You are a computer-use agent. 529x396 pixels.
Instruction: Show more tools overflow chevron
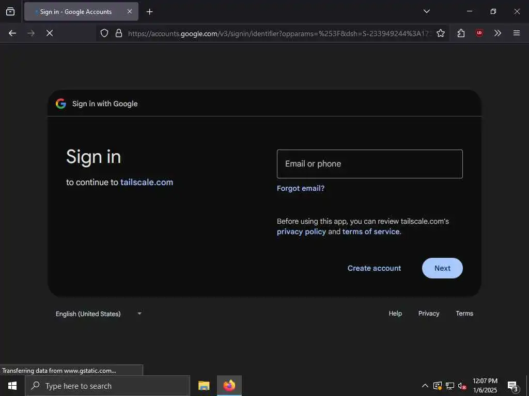point(497,33)
